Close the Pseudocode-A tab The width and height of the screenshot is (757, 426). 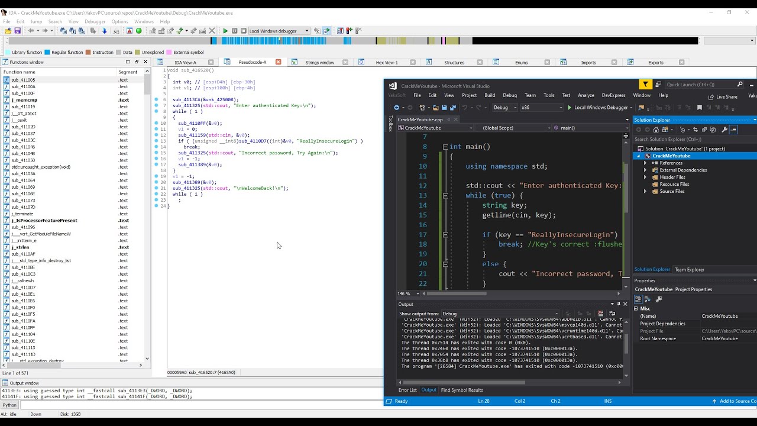[278, 62]
